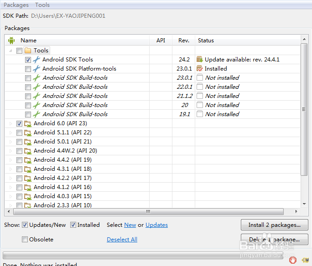Click Install 2 packages button
The height and width of the screenshot is (266, 312).
click(x=275, y=225)
